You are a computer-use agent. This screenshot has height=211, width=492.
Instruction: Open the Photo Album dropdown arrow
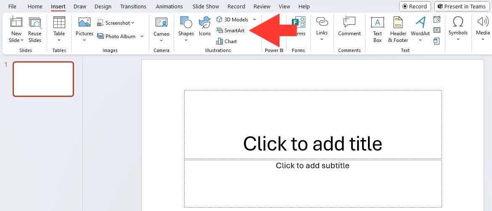click(142, 36)
